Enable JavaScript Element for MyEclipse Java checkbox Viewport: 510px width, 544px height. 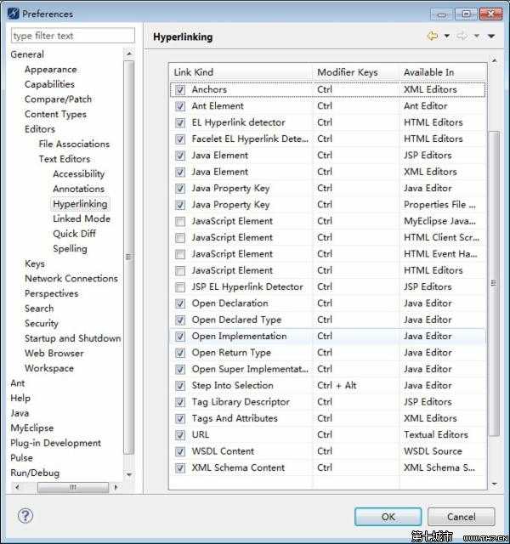coord(180,221)
